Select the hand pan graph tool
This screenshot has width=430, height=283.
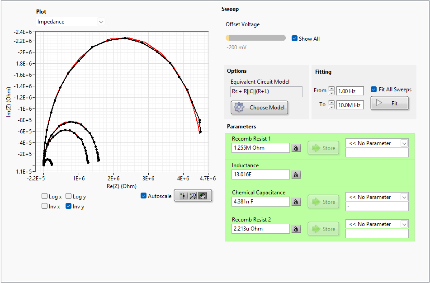click(x=203, y=196)
